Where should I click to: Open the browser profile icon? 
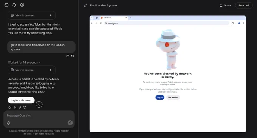239,23
